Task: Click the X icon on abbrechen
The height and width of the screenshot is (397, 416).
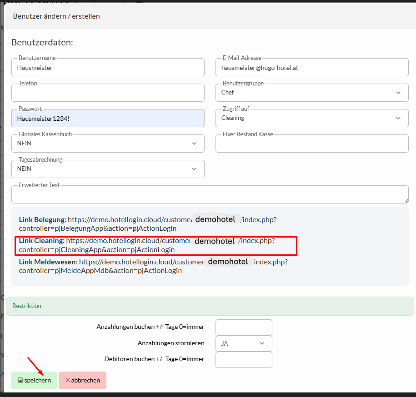Action: [x=68, y=380]
